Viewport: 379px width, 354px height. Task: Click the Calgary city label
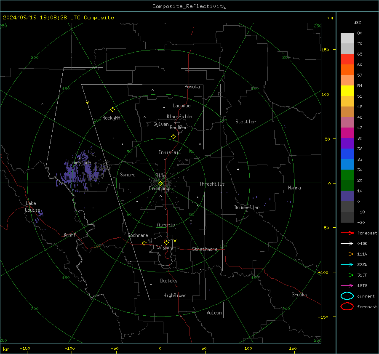(164, 248)
